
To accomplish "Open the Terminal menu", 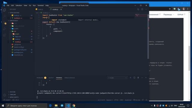I will 40,5.
